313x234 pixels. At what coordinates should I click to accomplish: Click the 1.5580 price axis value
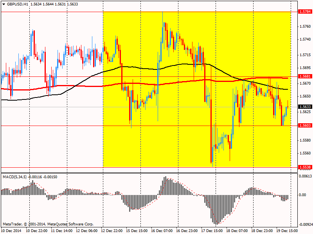305,140
